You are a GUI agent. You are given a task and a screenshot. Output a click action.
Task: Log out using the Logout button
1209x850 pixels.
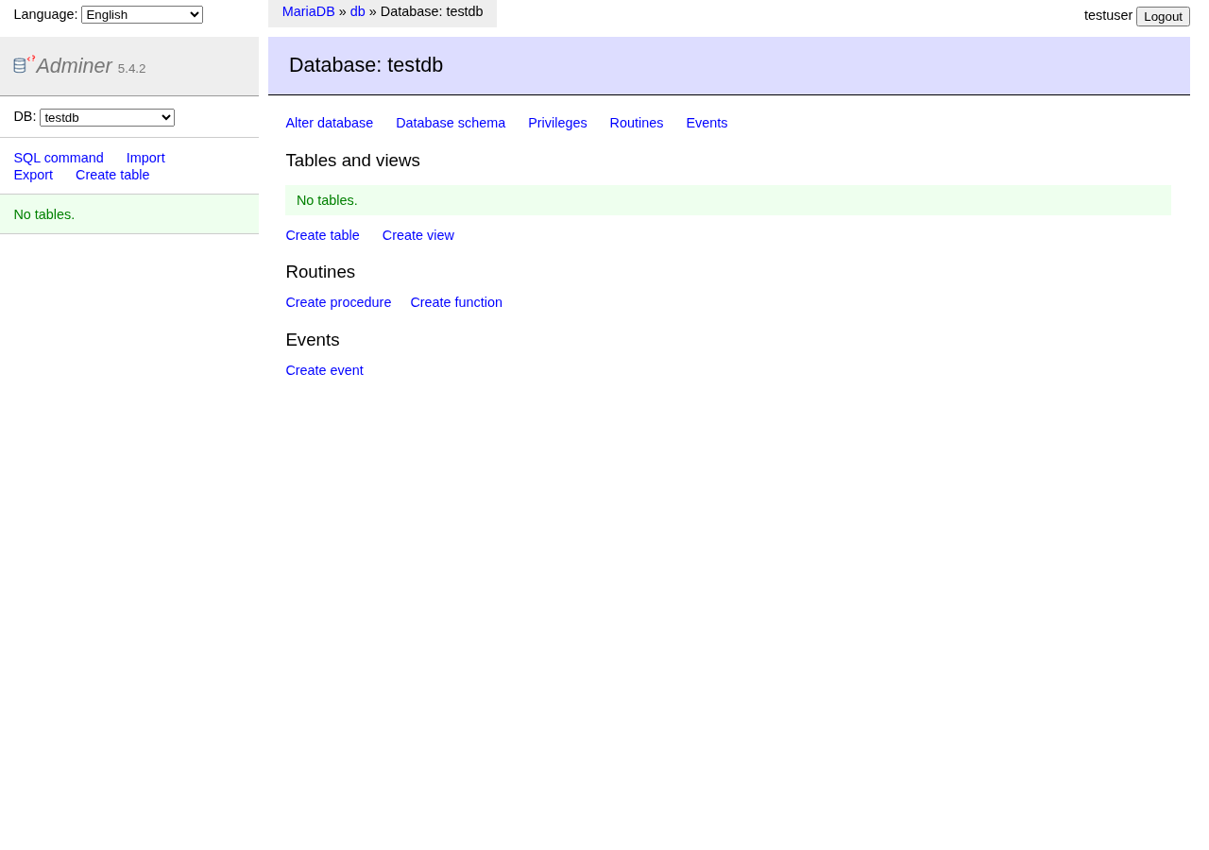(1163, 16)
